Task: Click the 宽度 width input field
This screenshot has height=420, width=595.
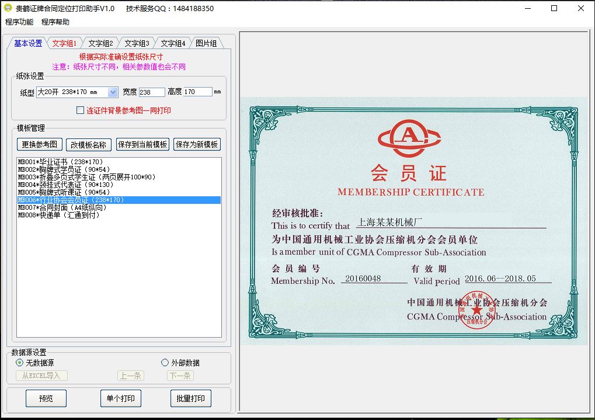Action: click(152, 92)
